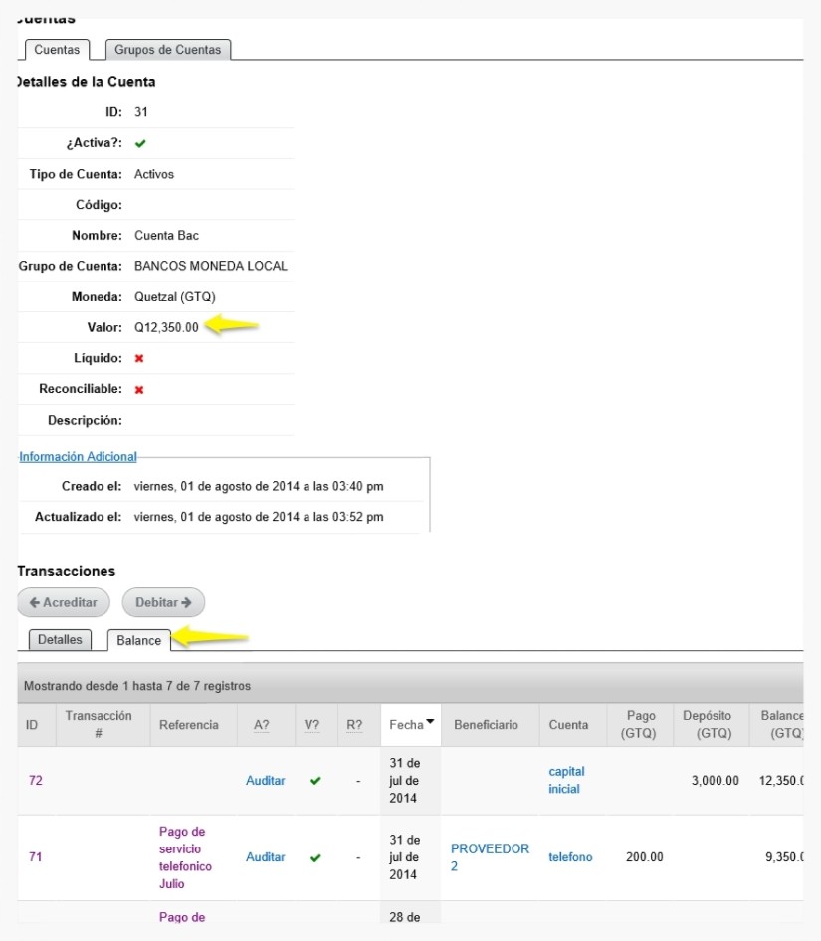Click the red X next to Reconciliable
Viewport: 821px width, 941px height.
[139, 390]
